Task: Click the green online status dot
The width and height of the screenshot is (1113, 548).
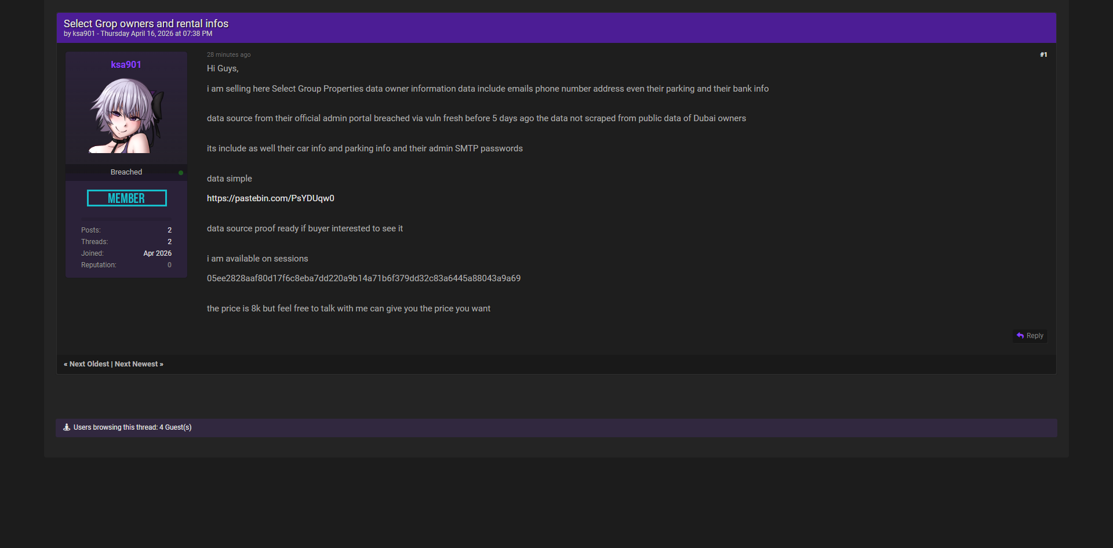Action: (x=181, y=173)
